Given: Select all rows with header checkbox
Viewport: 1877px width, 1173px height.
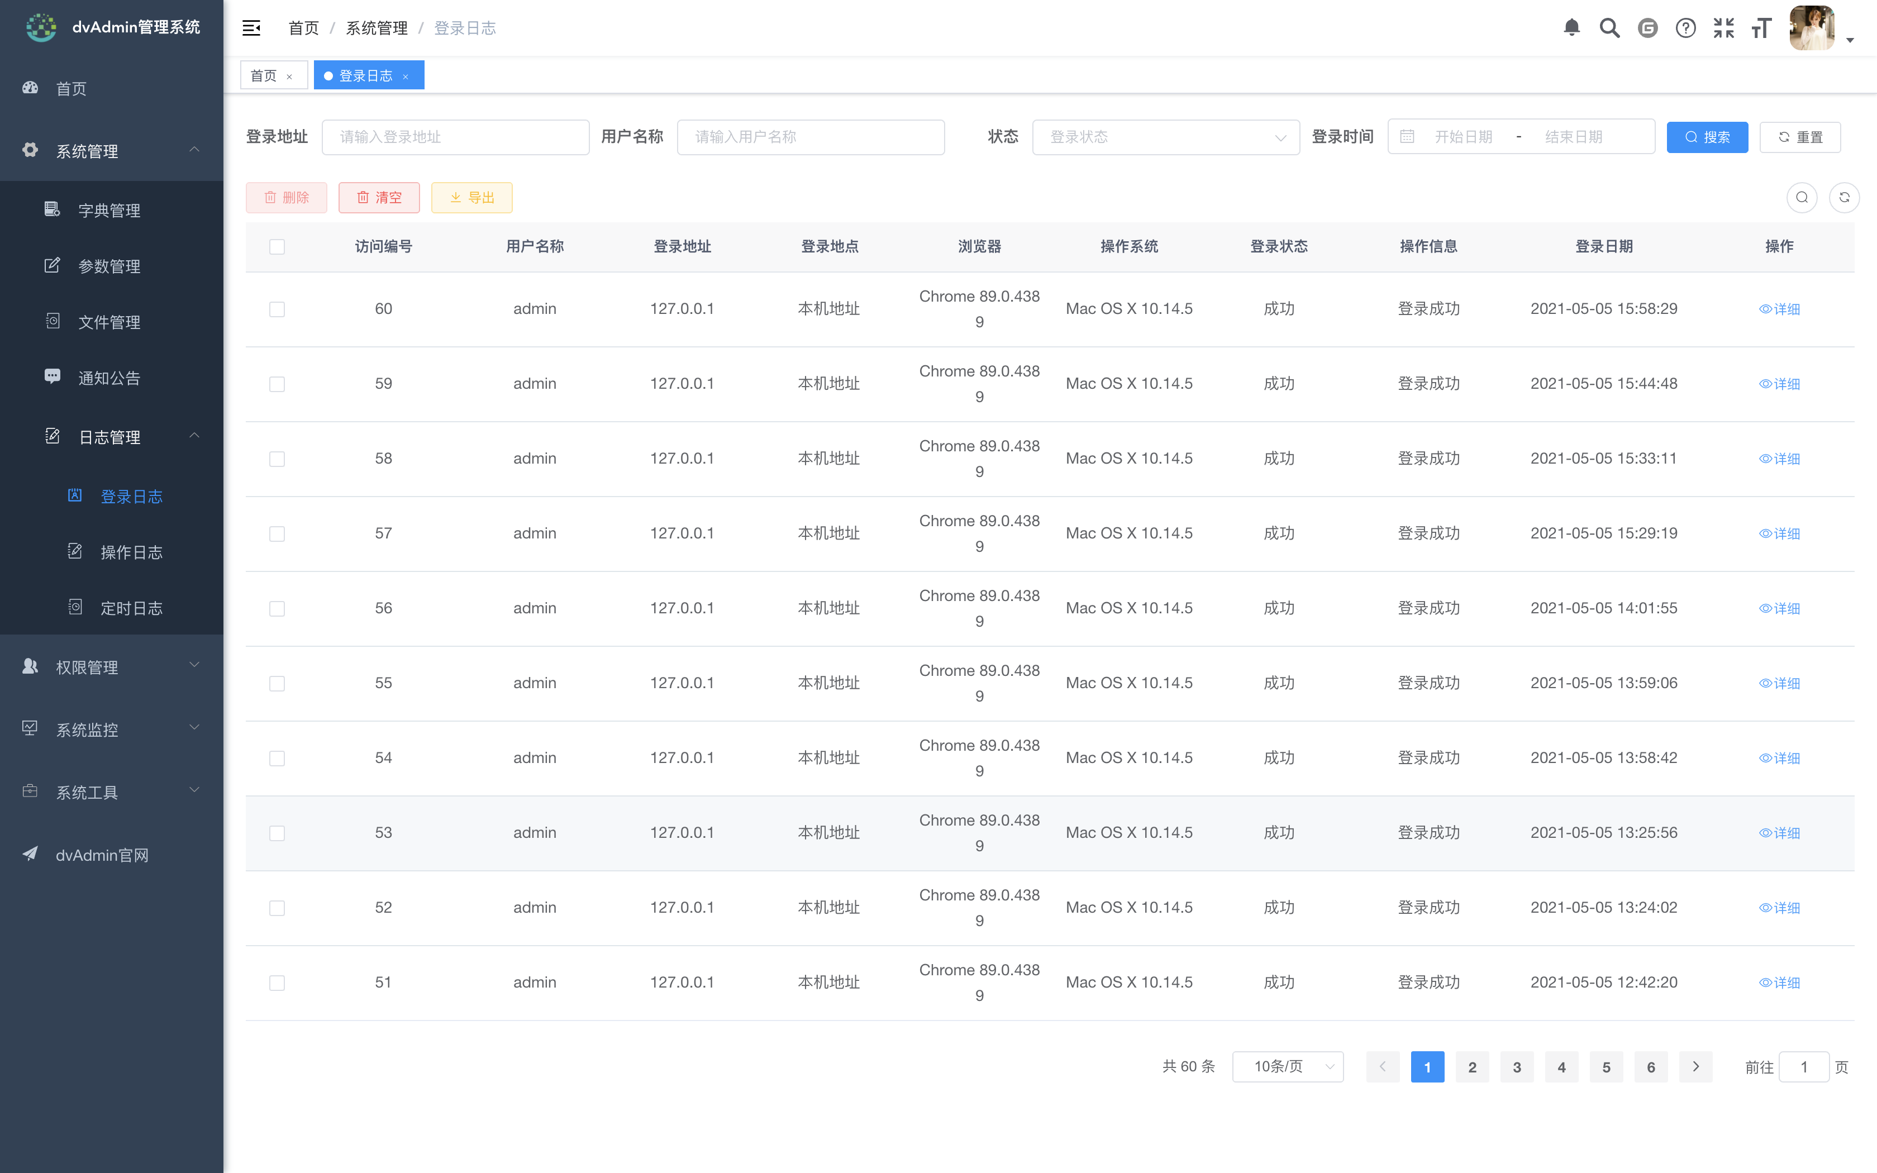Looking at the screenshot, I should pos(277,247).
